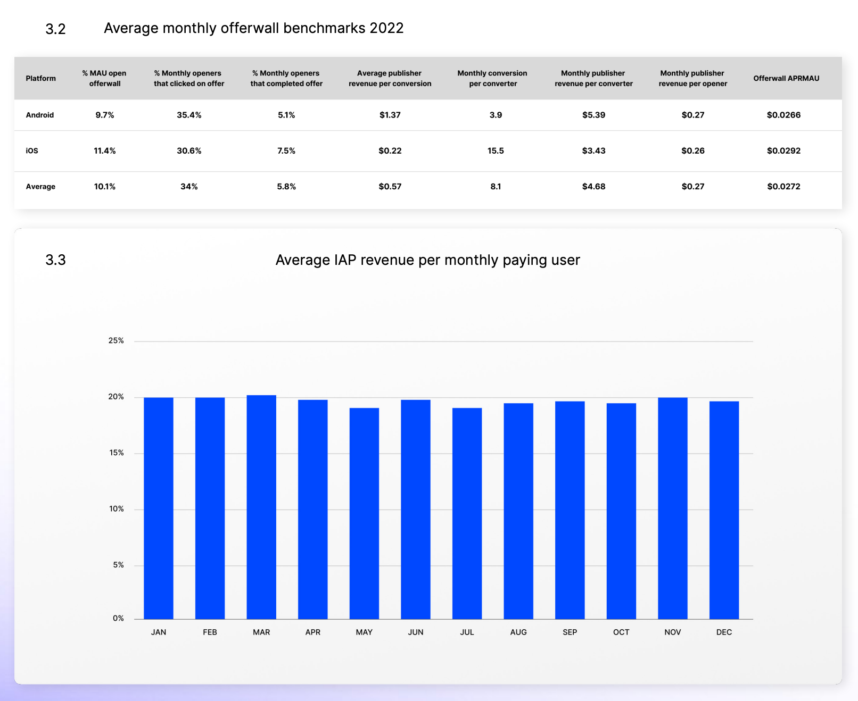The width and height of the screenshot is (858, 701).
Task: Click "Average IAP revenue per monthly paying user" title
Action: (x=427, y=260)
